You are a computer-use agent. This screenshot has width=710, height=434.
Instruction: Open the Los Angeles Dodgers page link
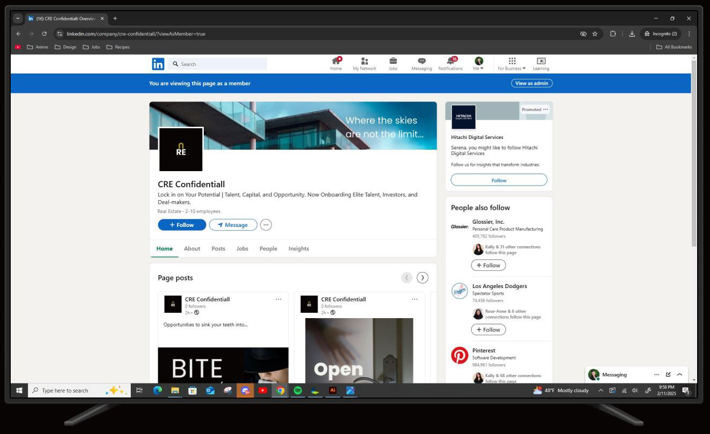pyautogui.click(x=500, y=286)
